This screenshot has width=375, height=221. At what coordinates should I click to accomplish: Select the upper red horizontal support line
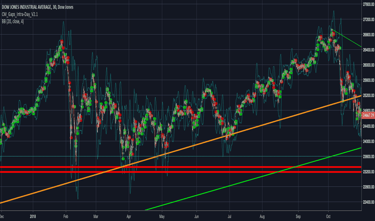[181, 167]
